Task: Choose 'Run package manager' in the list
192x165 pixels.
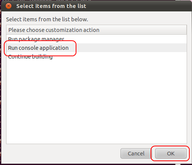Action: coord(97,39)
